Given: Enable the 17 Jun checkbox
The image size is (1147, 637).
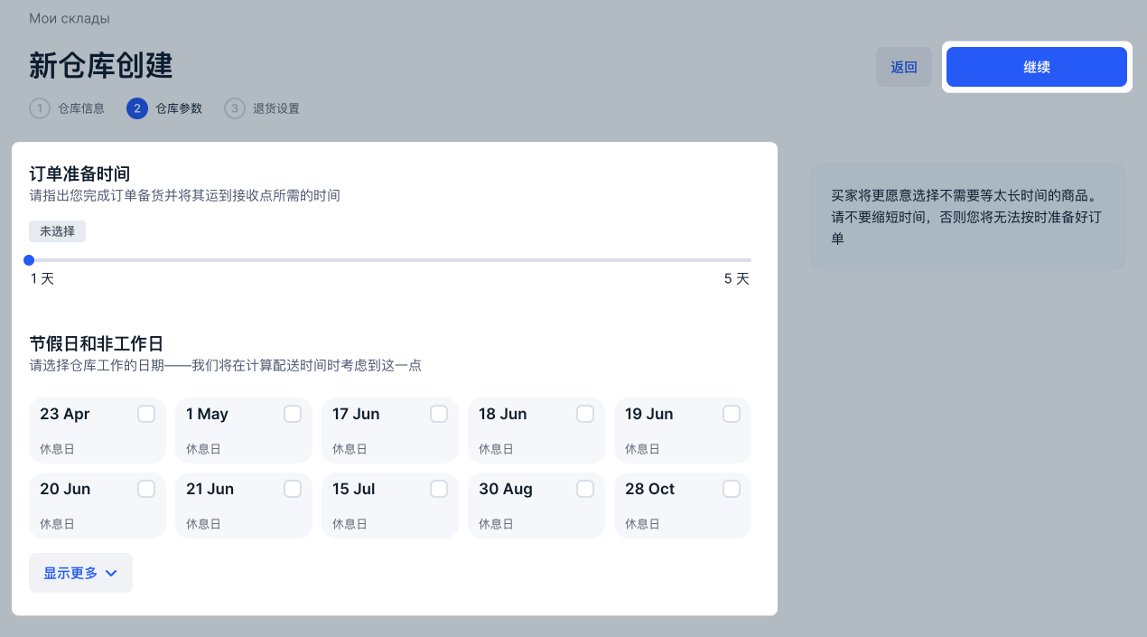Looking at the screenshot, I should [439, 414].
